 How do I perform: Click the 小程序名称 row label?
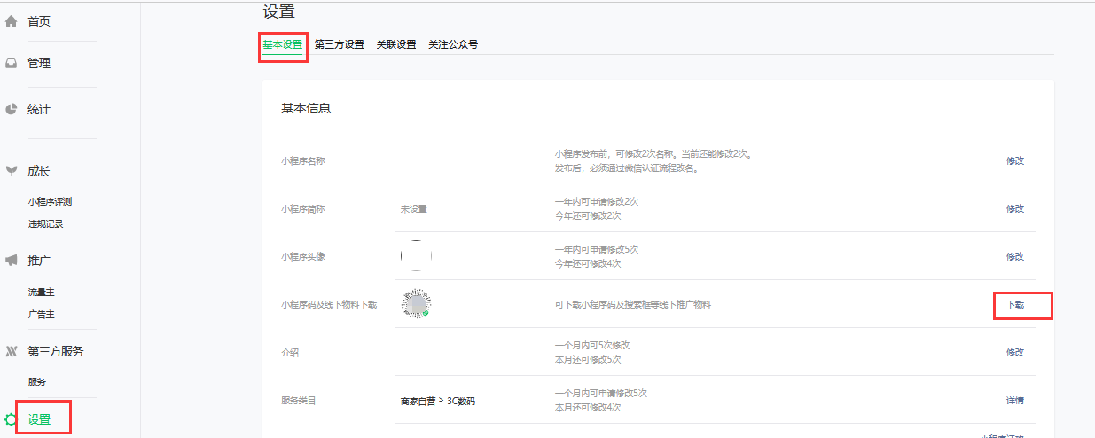pyautogui.click(x=303, y=161)
